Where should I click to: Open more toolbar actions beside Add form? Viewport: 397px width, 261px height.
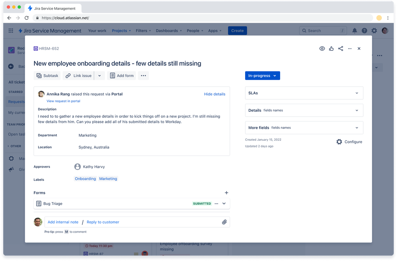click(143, 76)
